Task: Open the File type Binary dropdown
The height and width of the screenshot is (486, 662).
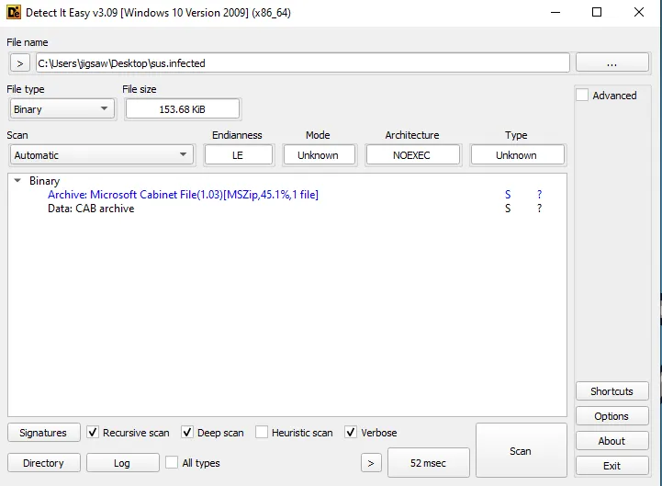Action: [62, 109]
